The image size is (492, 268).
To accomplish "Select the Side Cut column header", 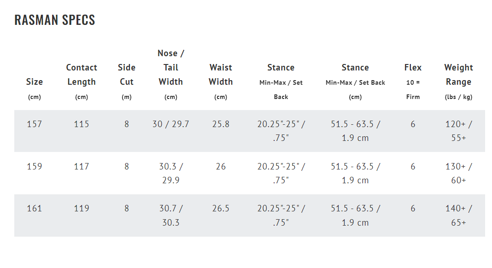I will coord(126,82).
